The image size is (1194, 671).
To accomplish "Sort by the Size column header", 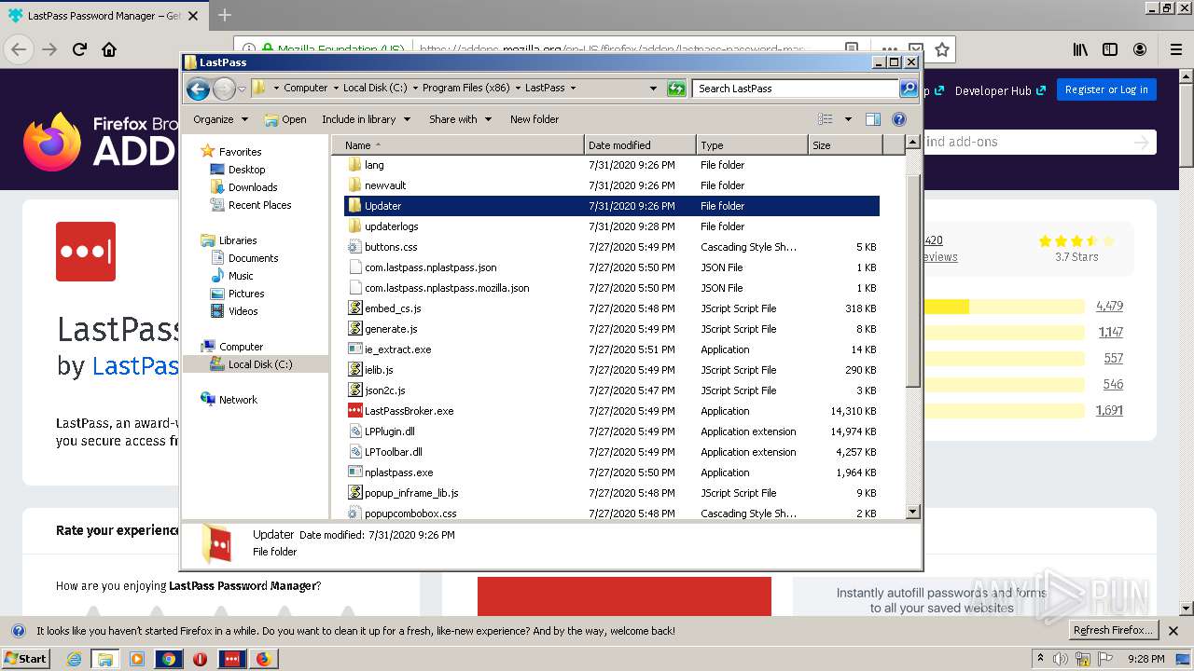I will point(844,145).
